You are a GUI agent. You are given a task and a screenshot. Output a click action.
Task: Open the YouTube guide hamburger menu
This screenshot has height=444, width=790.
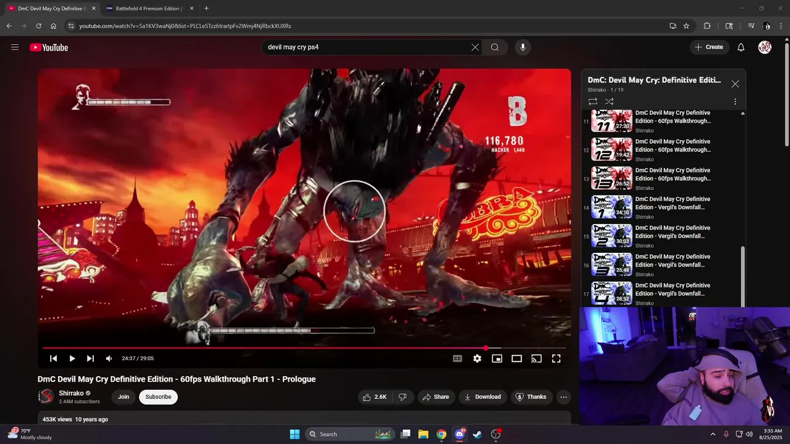click(15, 47)
